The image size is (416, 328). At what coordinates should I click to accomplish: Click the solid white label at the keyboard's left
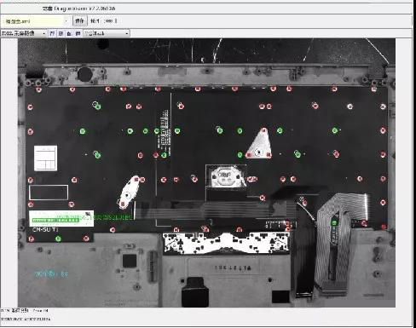(45, 158)
